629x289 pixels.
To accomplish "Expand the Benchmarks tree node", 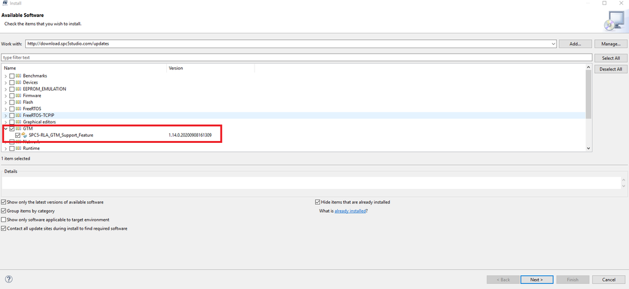I will (x=5, y=76).
